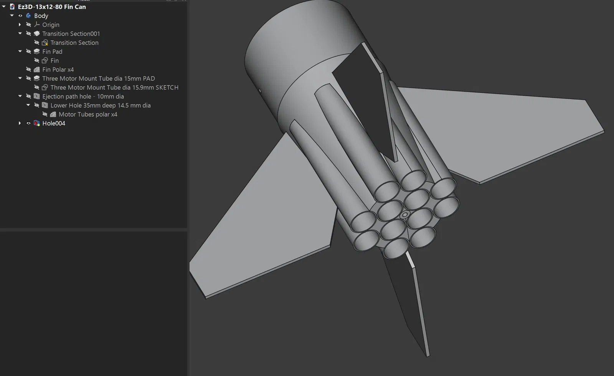The width and height of the screenshot is (614, 376).
Task: Collapse Three Motor Mount Tube dia 15mm PAD
Action: 20,78
